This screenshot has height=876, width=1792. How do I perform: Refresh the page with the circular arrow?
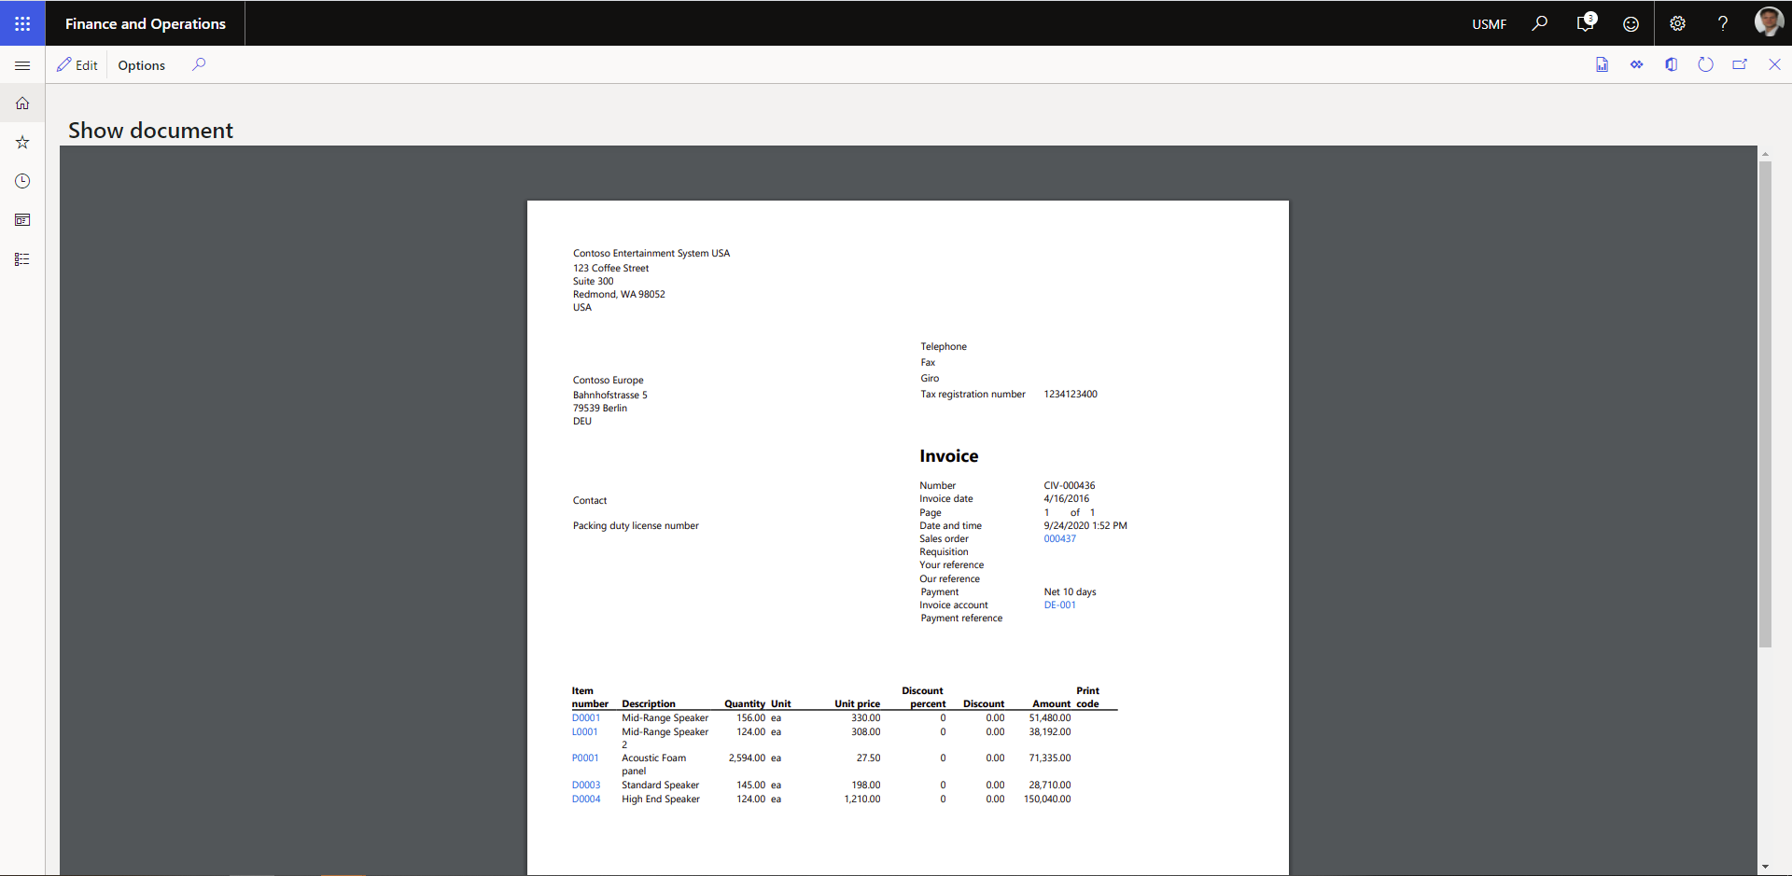(1705, 64)
